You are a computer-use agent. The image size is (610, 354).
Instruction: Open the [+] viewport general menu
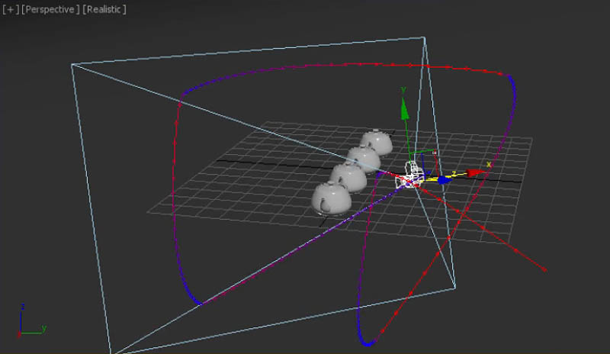pyautogui.click(x=11, y=9)
